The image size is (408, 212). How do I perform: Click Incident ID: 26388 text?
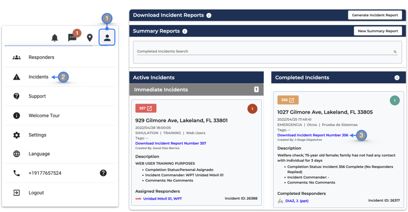point(241,198)
